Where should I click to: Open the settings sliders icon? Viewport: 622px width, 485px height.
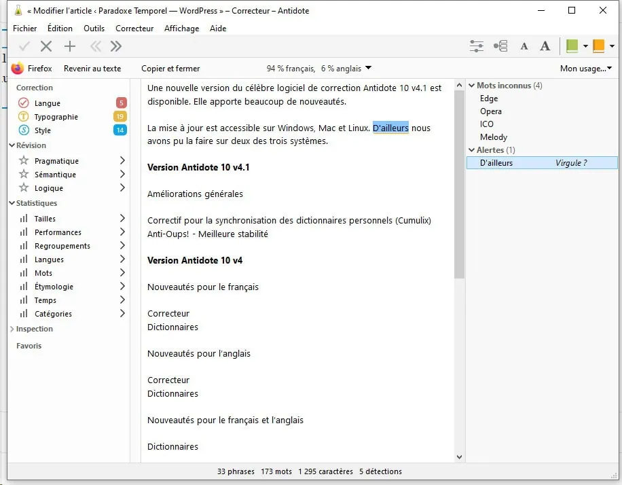click(477, 46)
